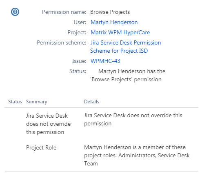Click the Details column header
The width and height of the screenshot is (202, 174).
point(91,102)
